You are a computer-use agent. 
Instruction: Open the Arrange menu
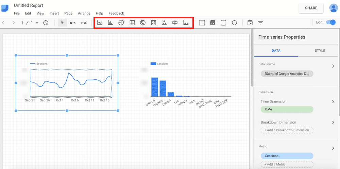click(x=84, y=13)
